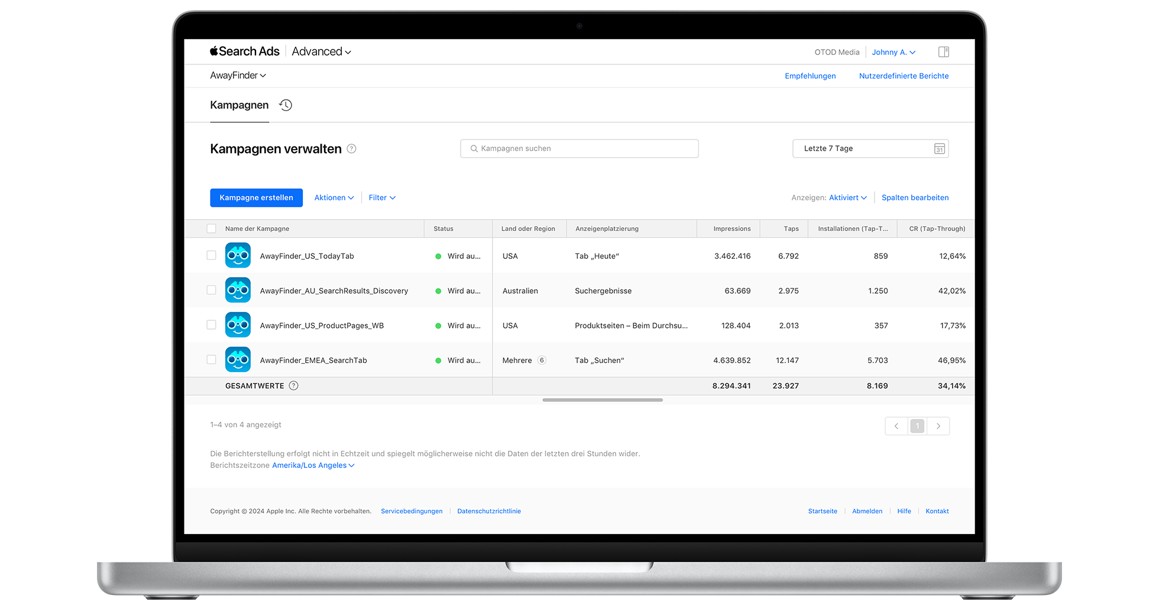This screenshot has width=1159, height=605.
Task: Open Nutzerdefinierte Berichte link
Action: point(904,76)
